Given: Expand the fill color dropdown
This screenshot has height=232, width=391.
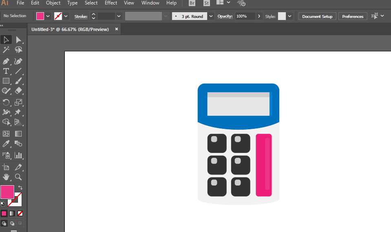Looking at the screenshot, I should coord(48,16).
